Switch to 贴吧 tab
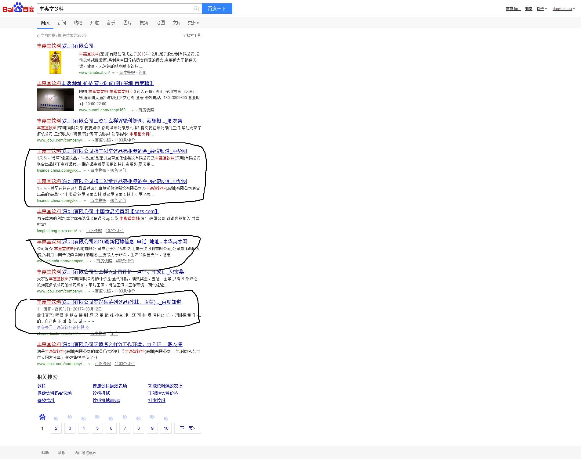The height and width of the screenshot is (459, 581). (78, 23)
